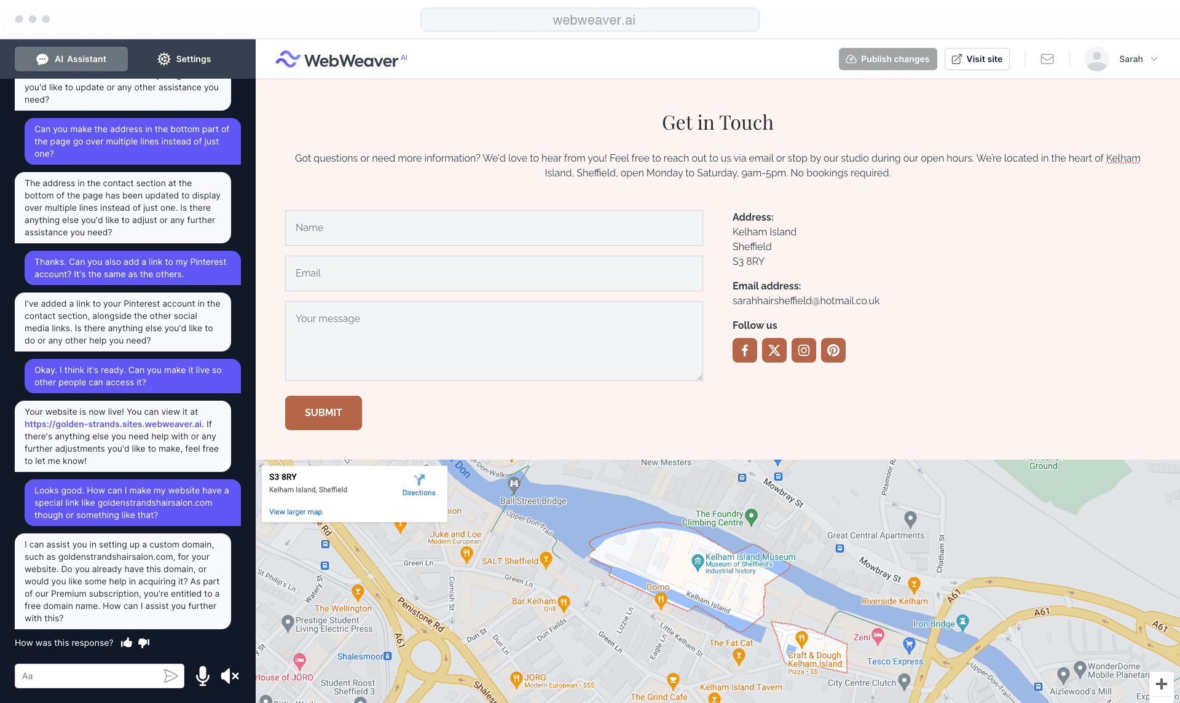This screenshot has height=703, width=1180.
Task: Toggle the muted speaker icon
Action: pyautogui.click(x=229, y=676)
